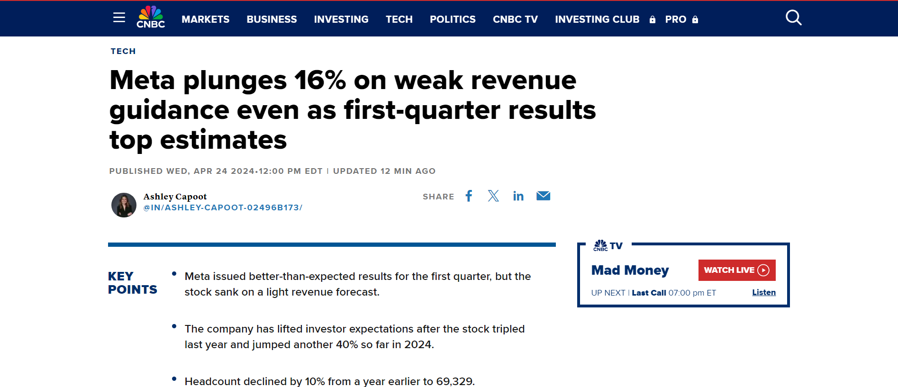Open the Politics menu

click(x=453, y=19)
